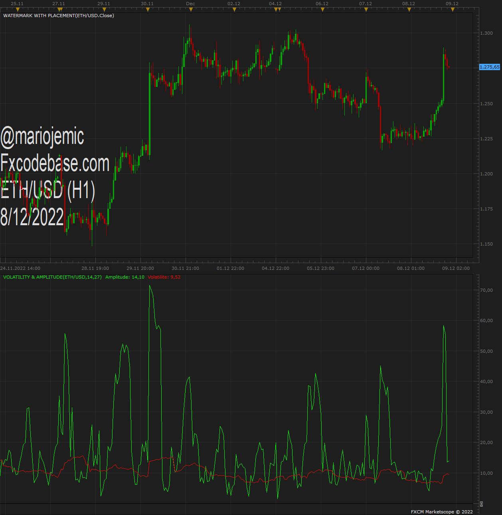
Task: Click the day marker under 30.11
Action: click(x=148, y=10)
